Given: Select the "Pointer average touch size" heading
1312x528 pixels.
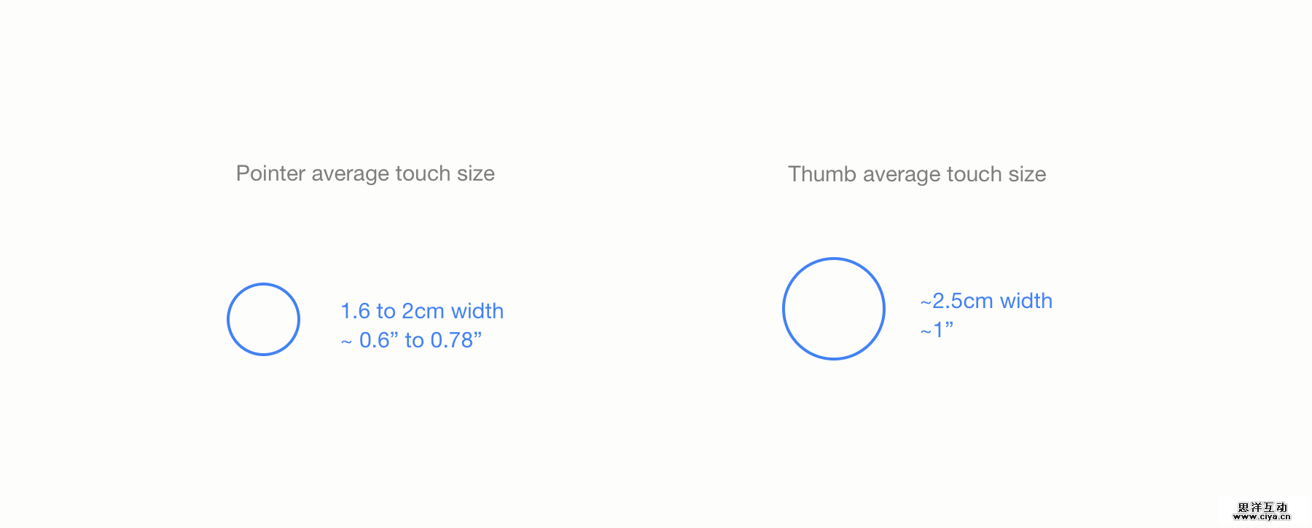Looking at the screenshot, I should click(x=365, y=173).
